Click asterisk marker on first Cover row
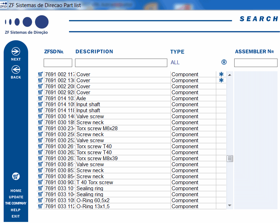Image resolution: width=280 pixels, height=223 pixels. (221, 74)
